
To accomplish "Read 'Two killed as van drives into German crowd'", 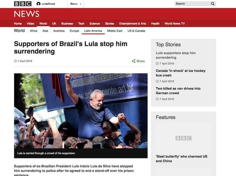I will point(178,91).
